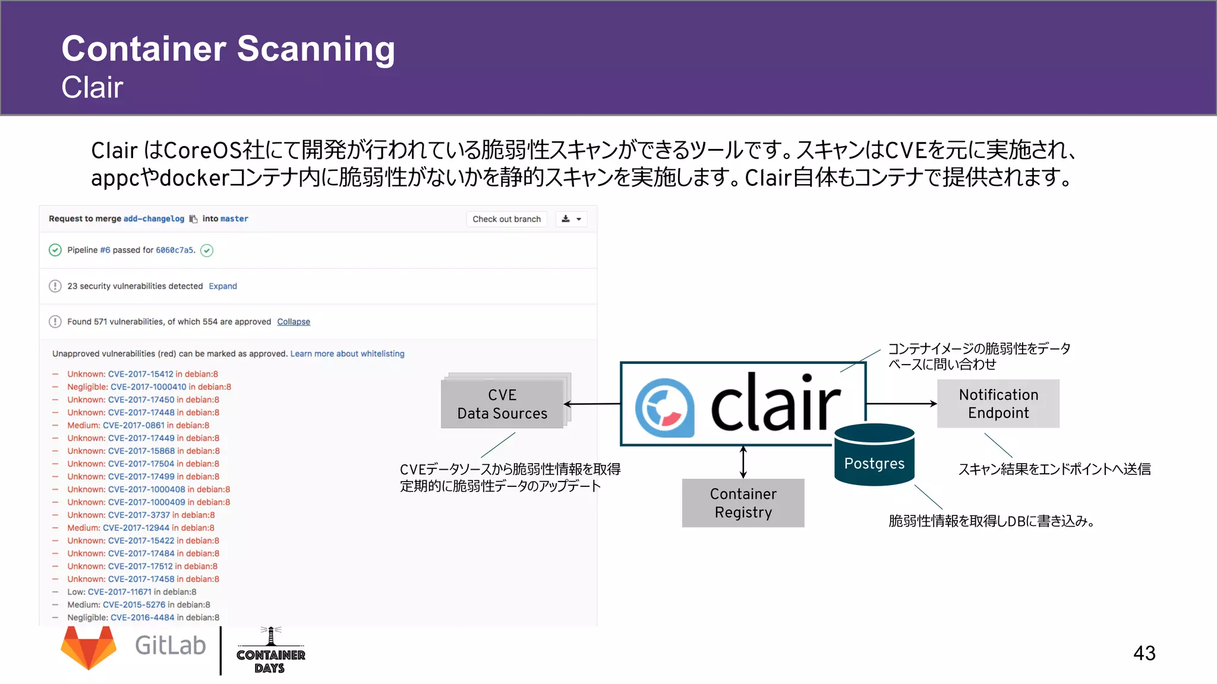Click the copy branch name icon
Viewport: 1217px width, 684px height.
pos(193,219)
